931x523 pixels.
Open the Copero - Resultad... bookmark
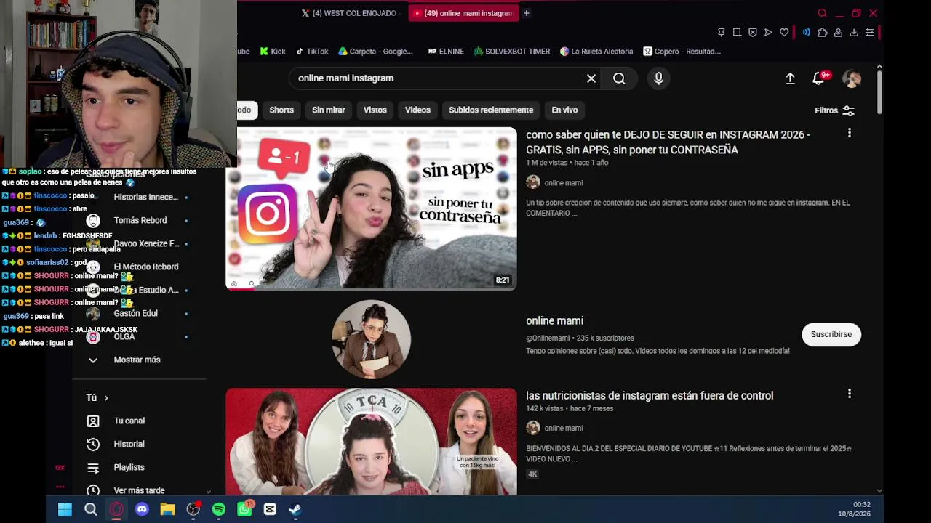(x=682, y=52)
